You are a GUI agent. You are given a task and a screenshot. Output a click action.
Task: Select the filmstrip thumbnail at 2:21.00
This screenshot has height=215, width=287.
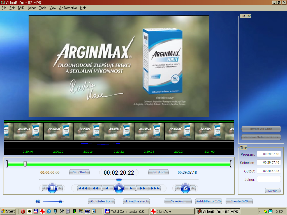point(210,131)
